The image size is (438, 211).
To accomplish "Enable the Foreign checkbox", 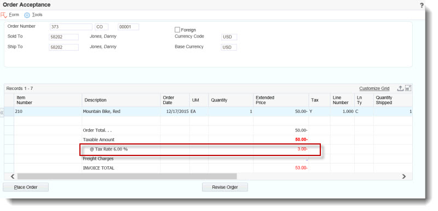I will pos(177,29).
